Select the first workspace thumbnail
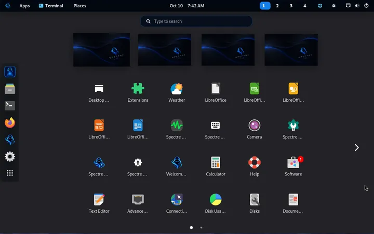 102,50
